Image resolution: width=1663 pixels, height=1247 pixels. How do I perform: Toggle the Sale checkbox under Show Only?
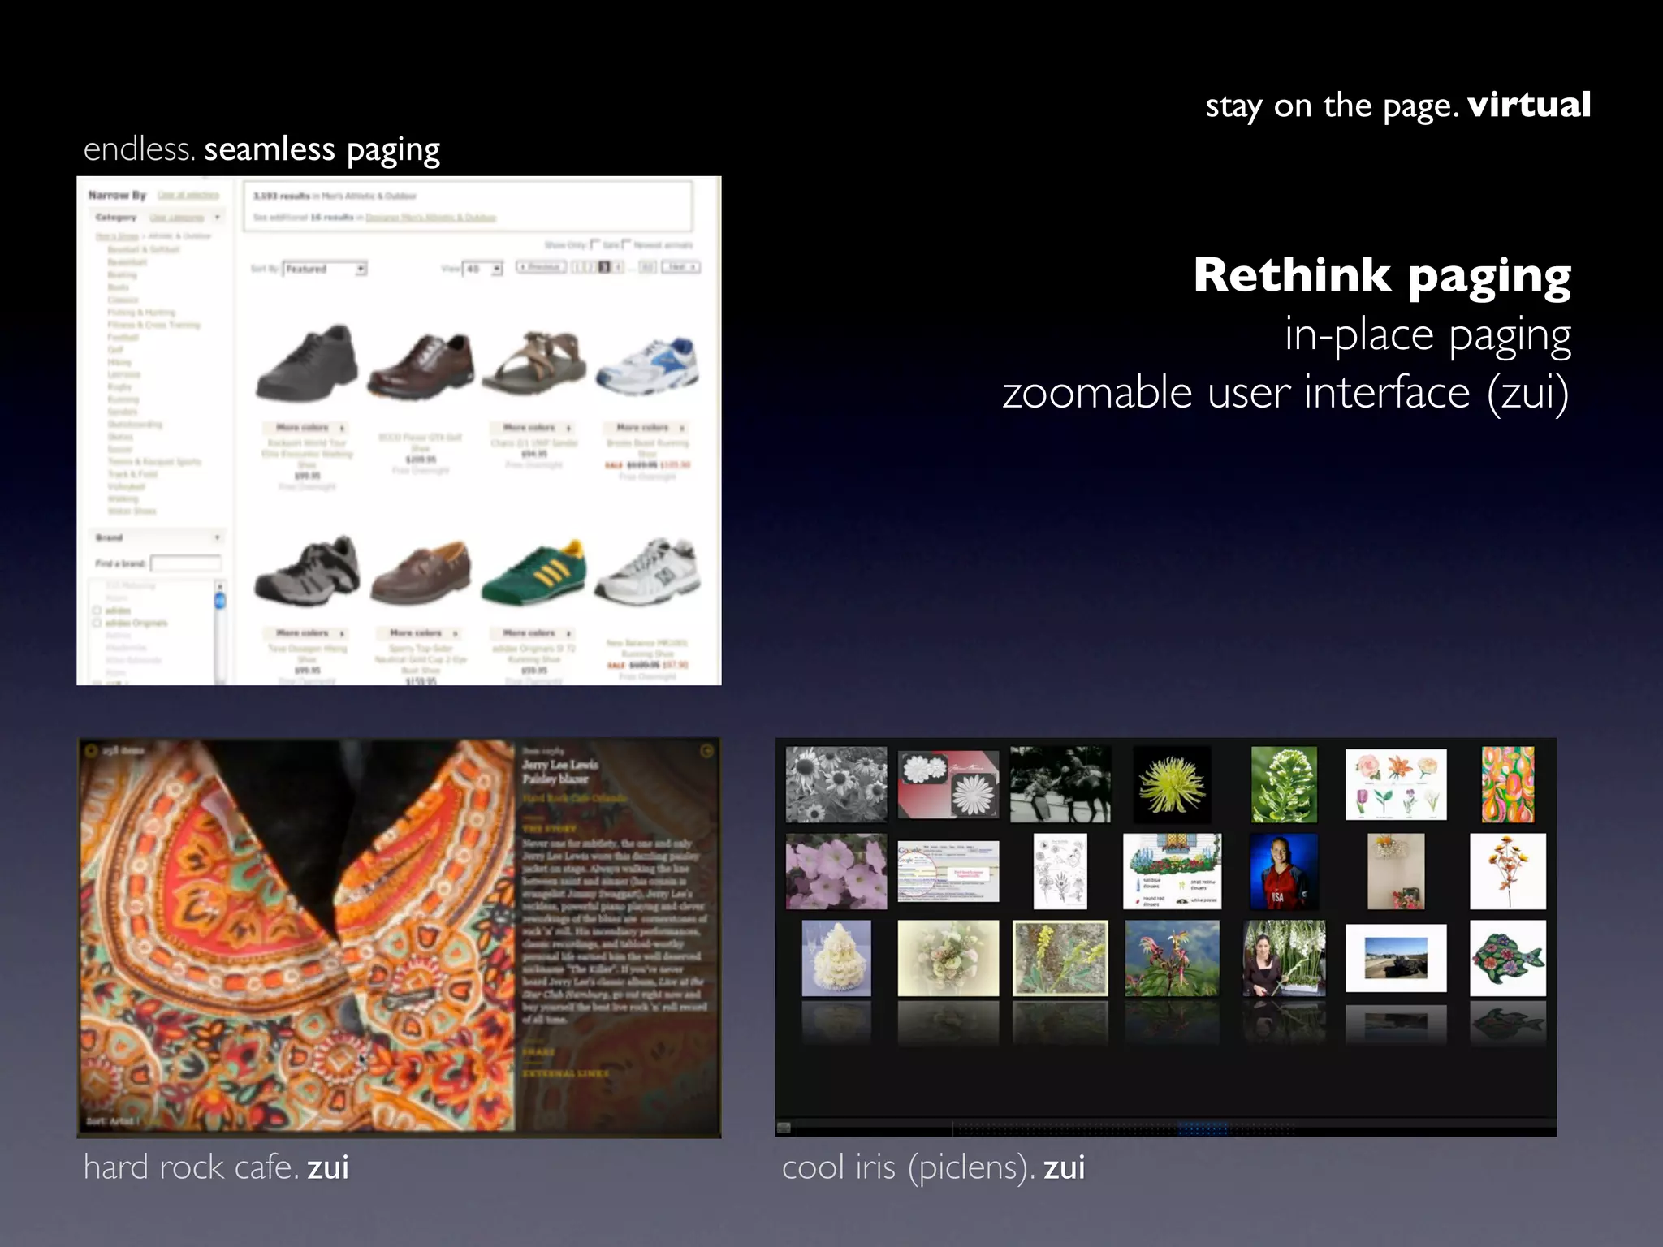click(x=595, y=244)
